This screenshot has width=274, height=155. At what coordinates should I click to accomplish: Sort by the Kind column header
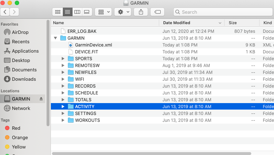[x=267, y=23]
